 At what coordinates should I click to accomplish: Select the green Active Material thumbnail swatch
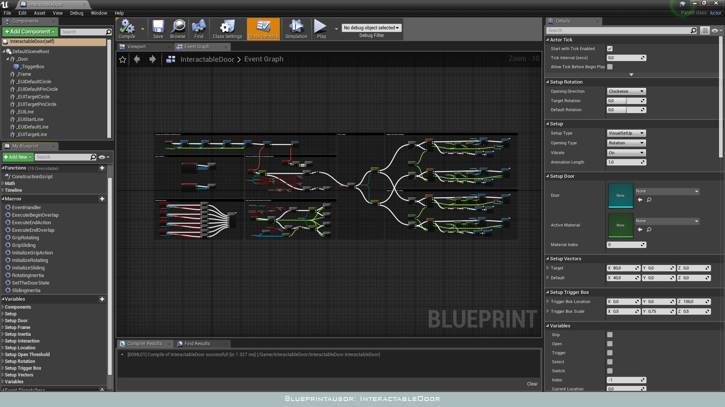[x=620, y=225]
